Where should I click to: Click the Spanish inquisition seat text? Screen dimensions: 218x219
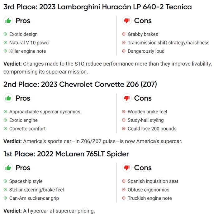click(153, 181)
